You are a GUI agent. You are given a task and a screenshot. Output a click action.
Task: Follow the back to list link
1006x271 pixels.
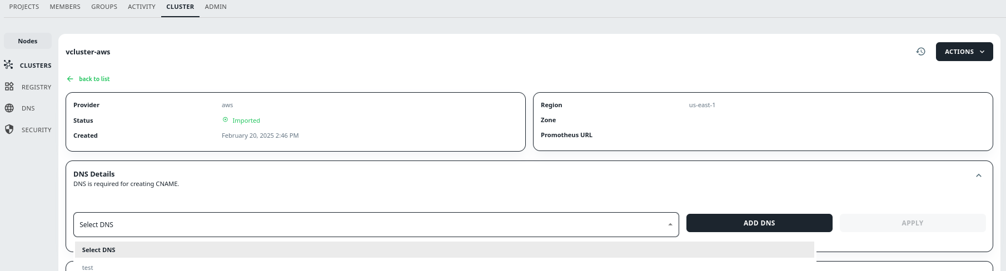coord(94,79)
